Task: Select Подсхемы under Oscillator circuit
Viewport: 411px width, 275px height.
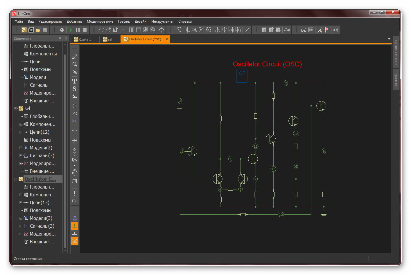Action: 40,211
